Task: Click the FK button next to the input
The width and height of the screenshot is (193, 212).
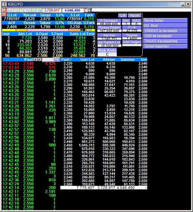Action: point(57,59)
